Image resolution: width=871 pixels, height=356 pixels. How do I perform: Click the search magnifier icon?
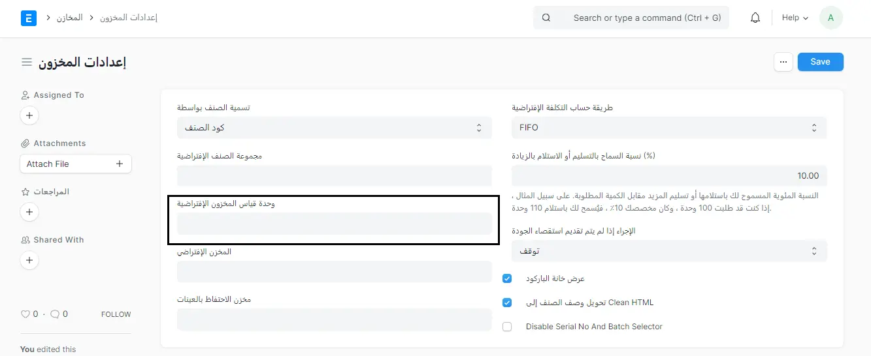[x=546, y=18]
